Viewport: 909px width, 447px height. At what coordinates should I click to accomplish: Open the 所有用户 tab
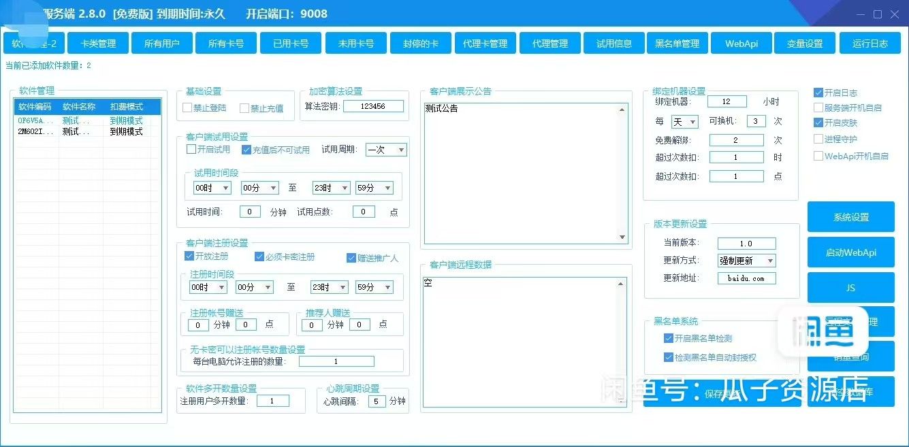coord(161,42)
